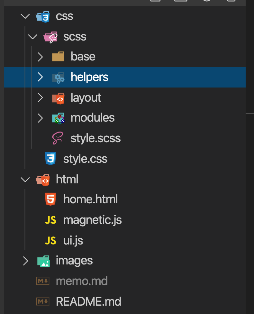This screenshot has width=254, height=314.
Task: Select the layout folder label
Action: pos(86,98)
